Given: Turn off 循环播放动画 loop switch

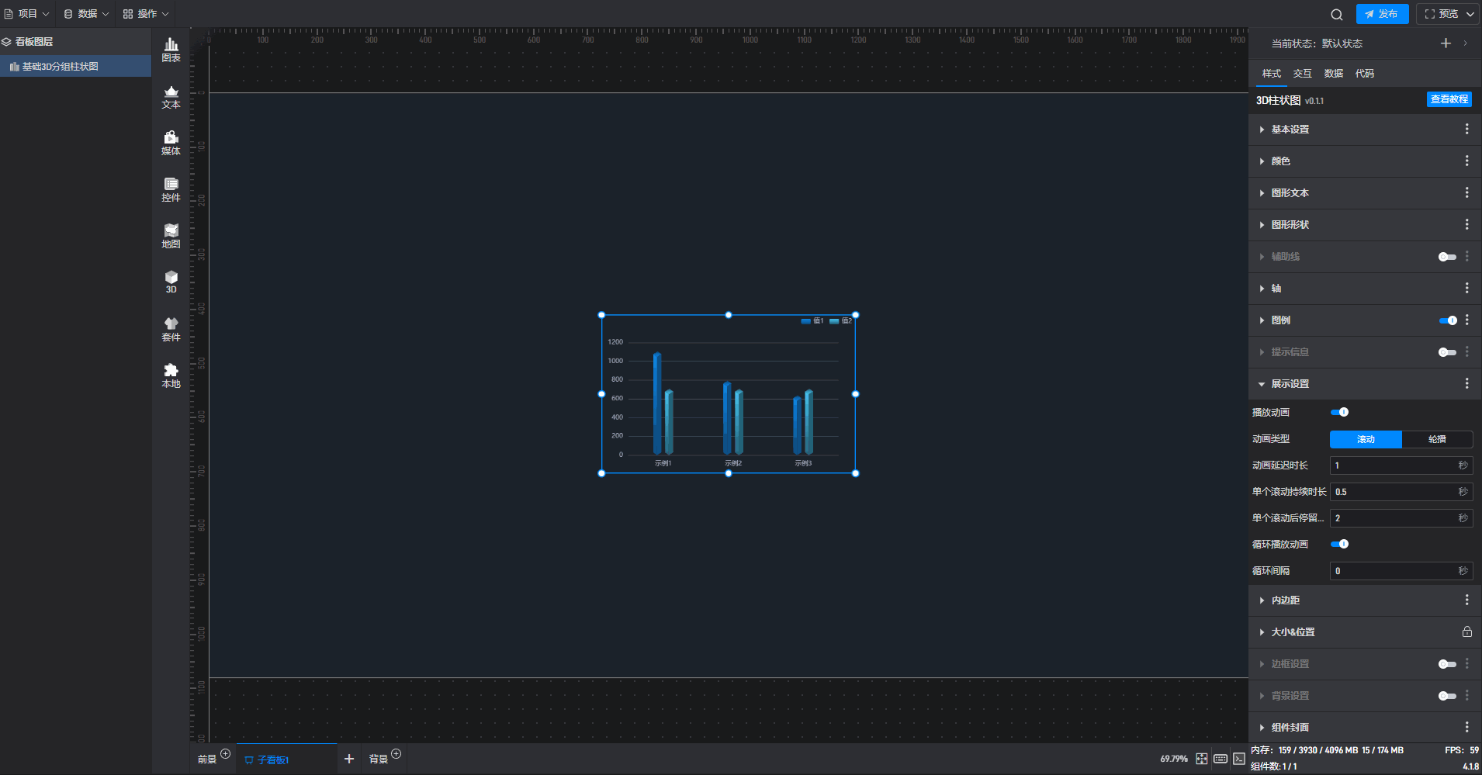Looking at the screenshot, I should pos(1339,545).
